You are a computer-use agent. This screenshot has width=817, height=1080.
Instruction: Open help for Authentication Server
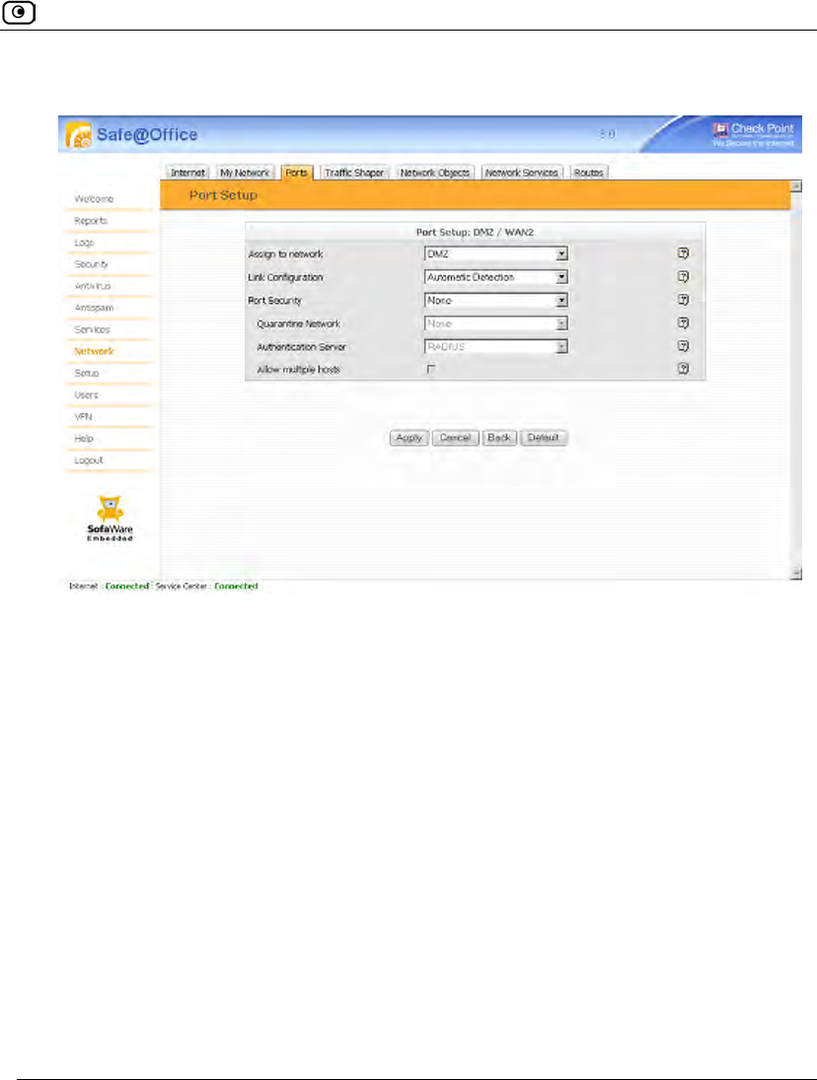[x=683, y=346]
